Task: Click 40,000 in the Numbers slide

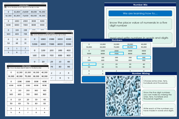Action: pos(144,44)
